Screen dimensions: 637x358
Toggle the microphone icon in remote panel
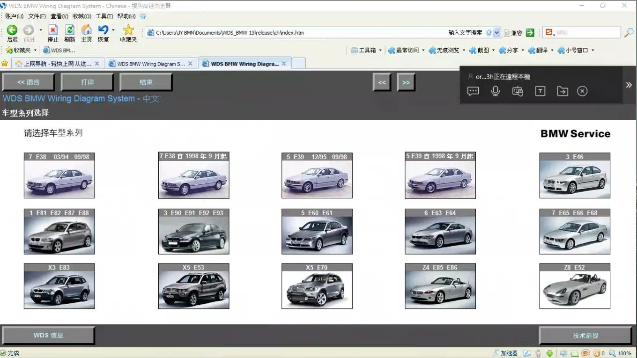(496, 91)
